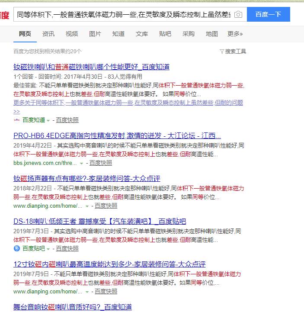Expand dropdown arrow under 12寸钕磁 result
Image resolution: width=304 pixels, height=312 pixels.
coord(87,292)
